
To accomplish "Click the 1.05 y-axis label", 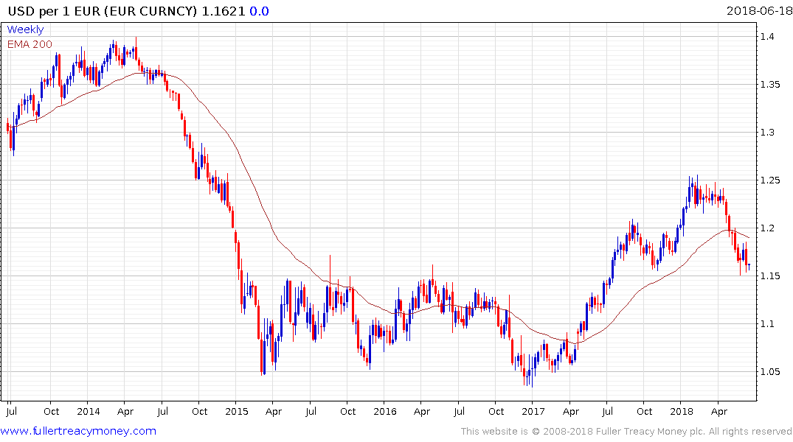I will click(x=769, y=372).
